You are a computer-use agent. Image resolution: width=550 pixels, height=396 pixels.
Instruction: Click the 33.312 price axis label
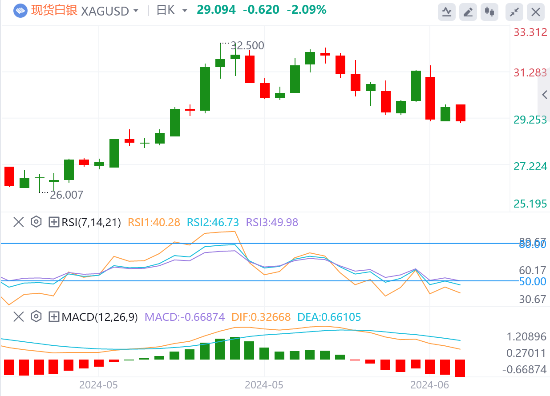click(530, 32)
